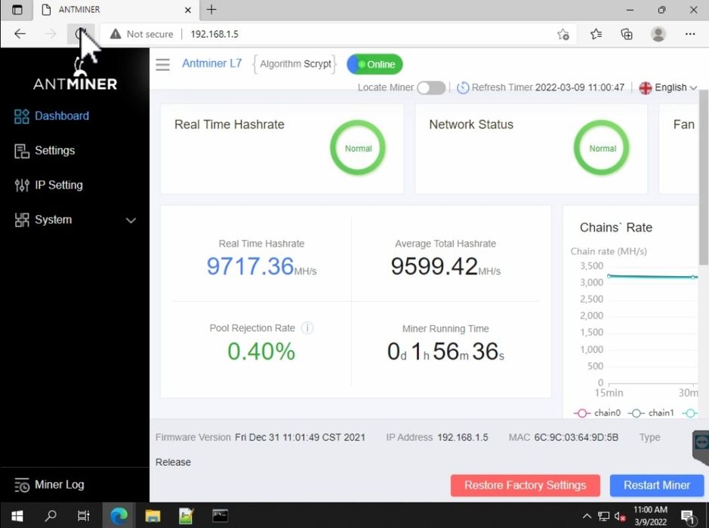
Task: Click the Restart Miner button
Action: [657, 486]
